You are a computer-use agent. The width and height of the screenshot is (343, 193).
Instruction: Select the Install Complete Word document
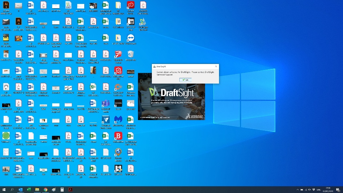18,73
